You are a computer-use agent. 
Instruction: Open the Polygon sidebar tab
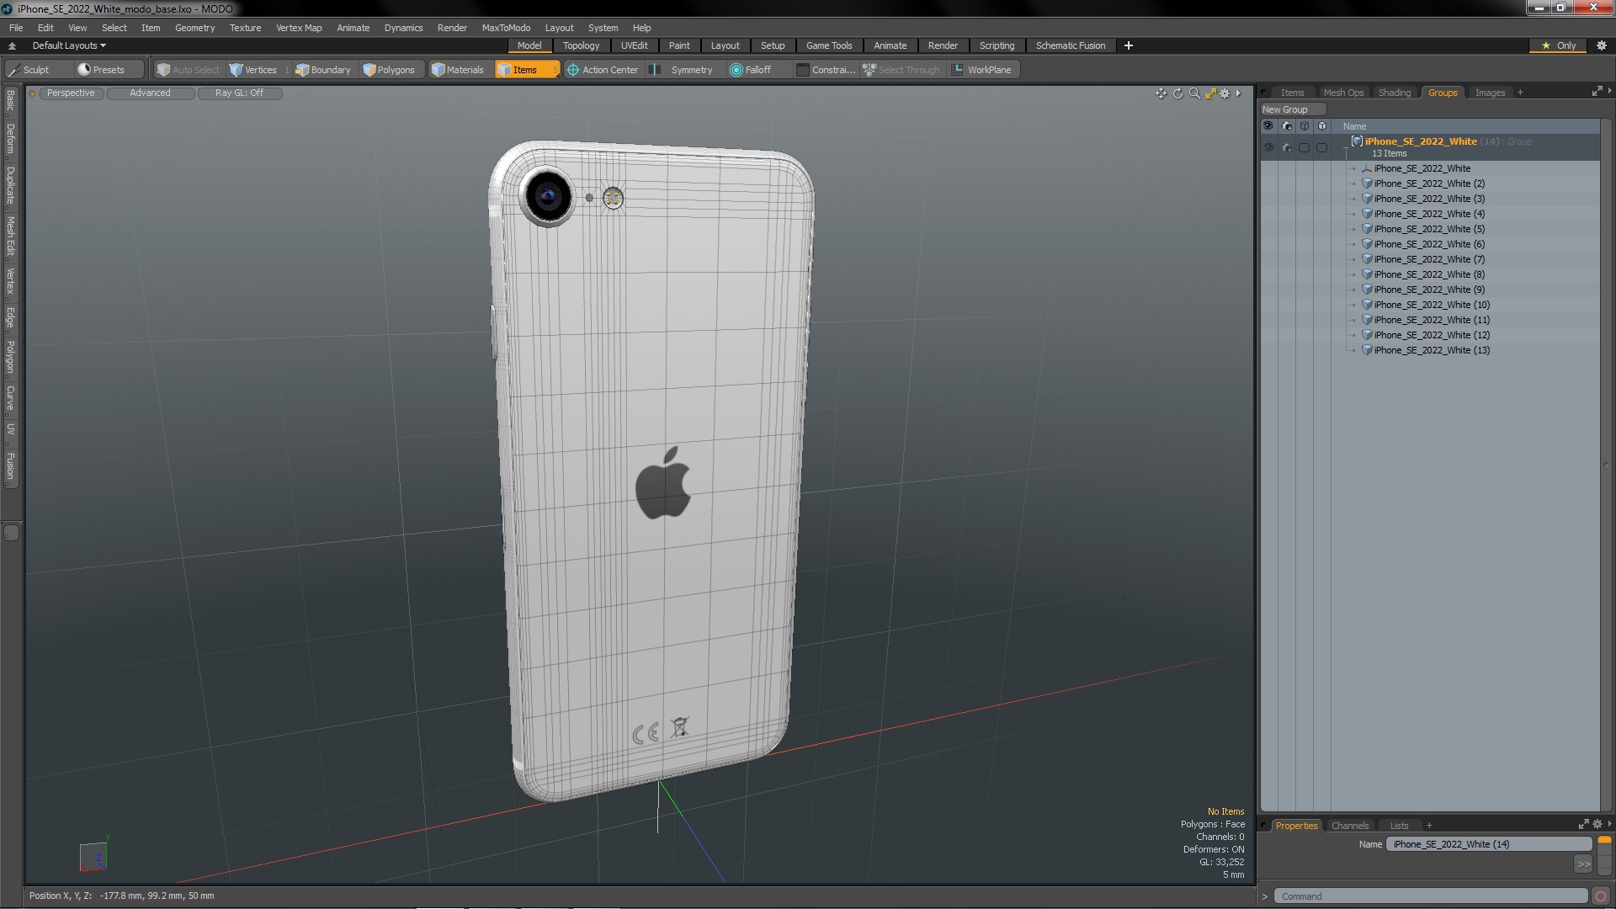(10, 357)
